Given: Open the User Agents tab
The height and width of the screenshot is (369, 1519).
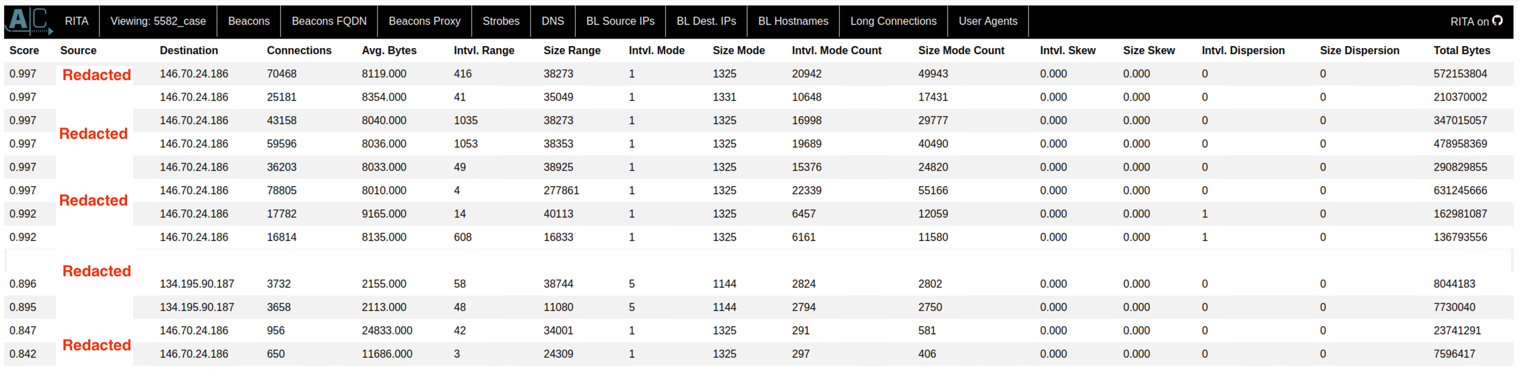Looking at the screenshot, I should pos(987,21).
